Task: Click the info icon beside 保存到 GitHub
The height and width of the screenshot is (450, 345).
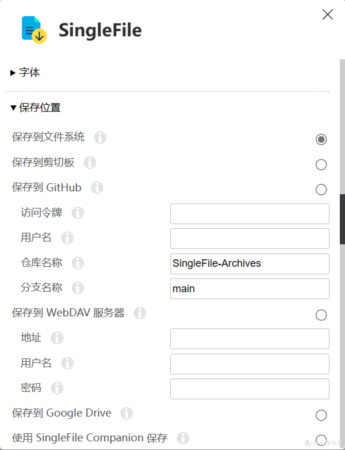Action: pos(97,188)
